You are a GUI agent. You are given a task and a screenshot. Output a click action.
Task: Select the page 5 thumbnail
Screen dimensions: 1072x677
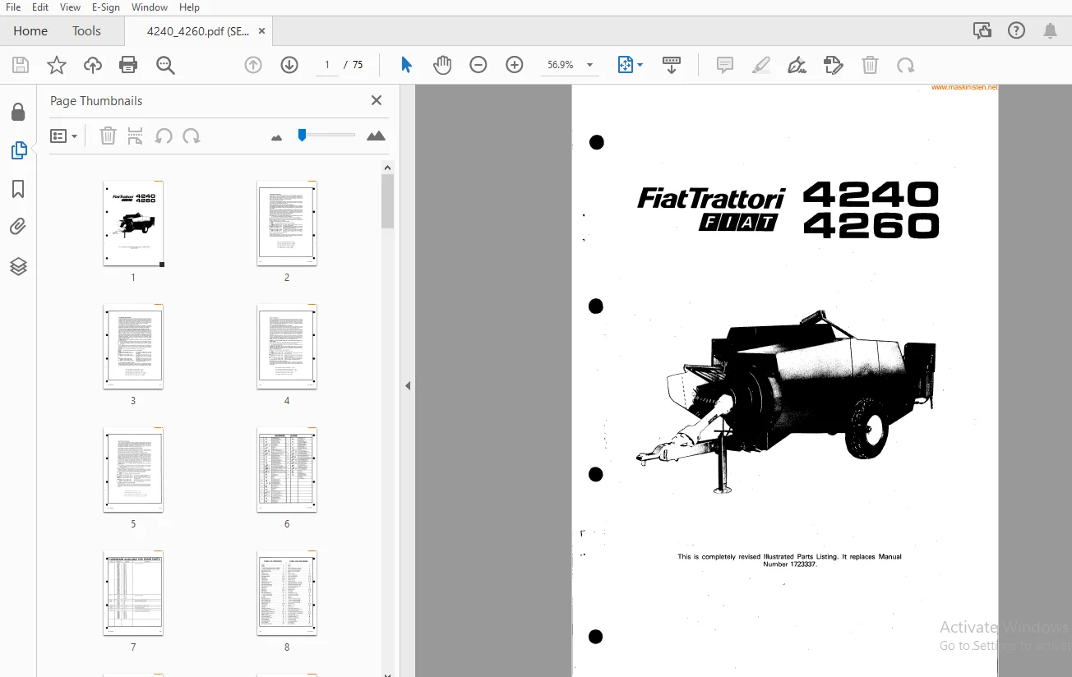[x=133, y=470]
